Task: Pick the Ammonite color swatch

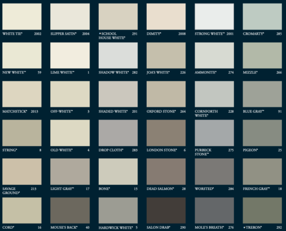Action: coord(214,55)
